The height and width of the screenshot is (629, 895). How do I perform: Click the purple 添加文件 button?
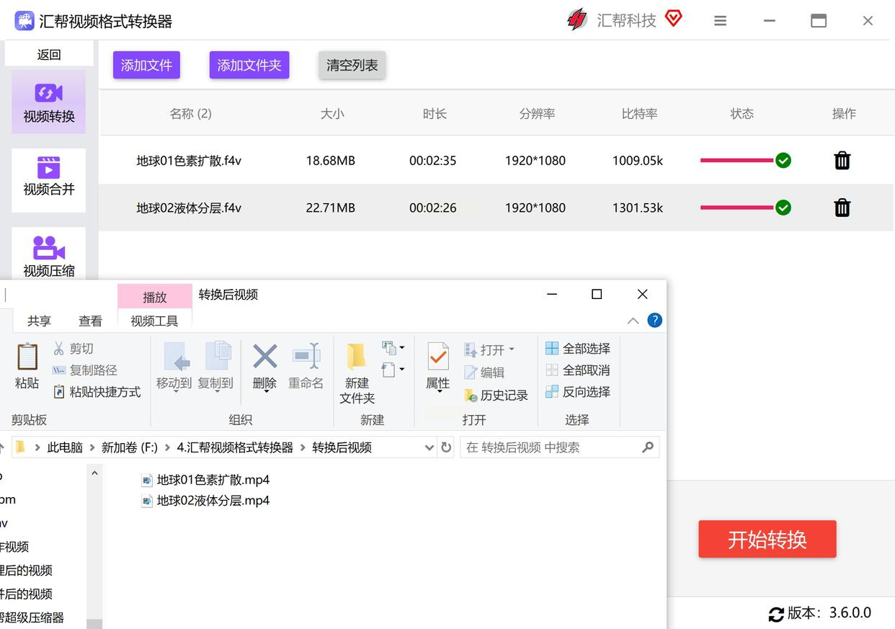click(146, 66)
